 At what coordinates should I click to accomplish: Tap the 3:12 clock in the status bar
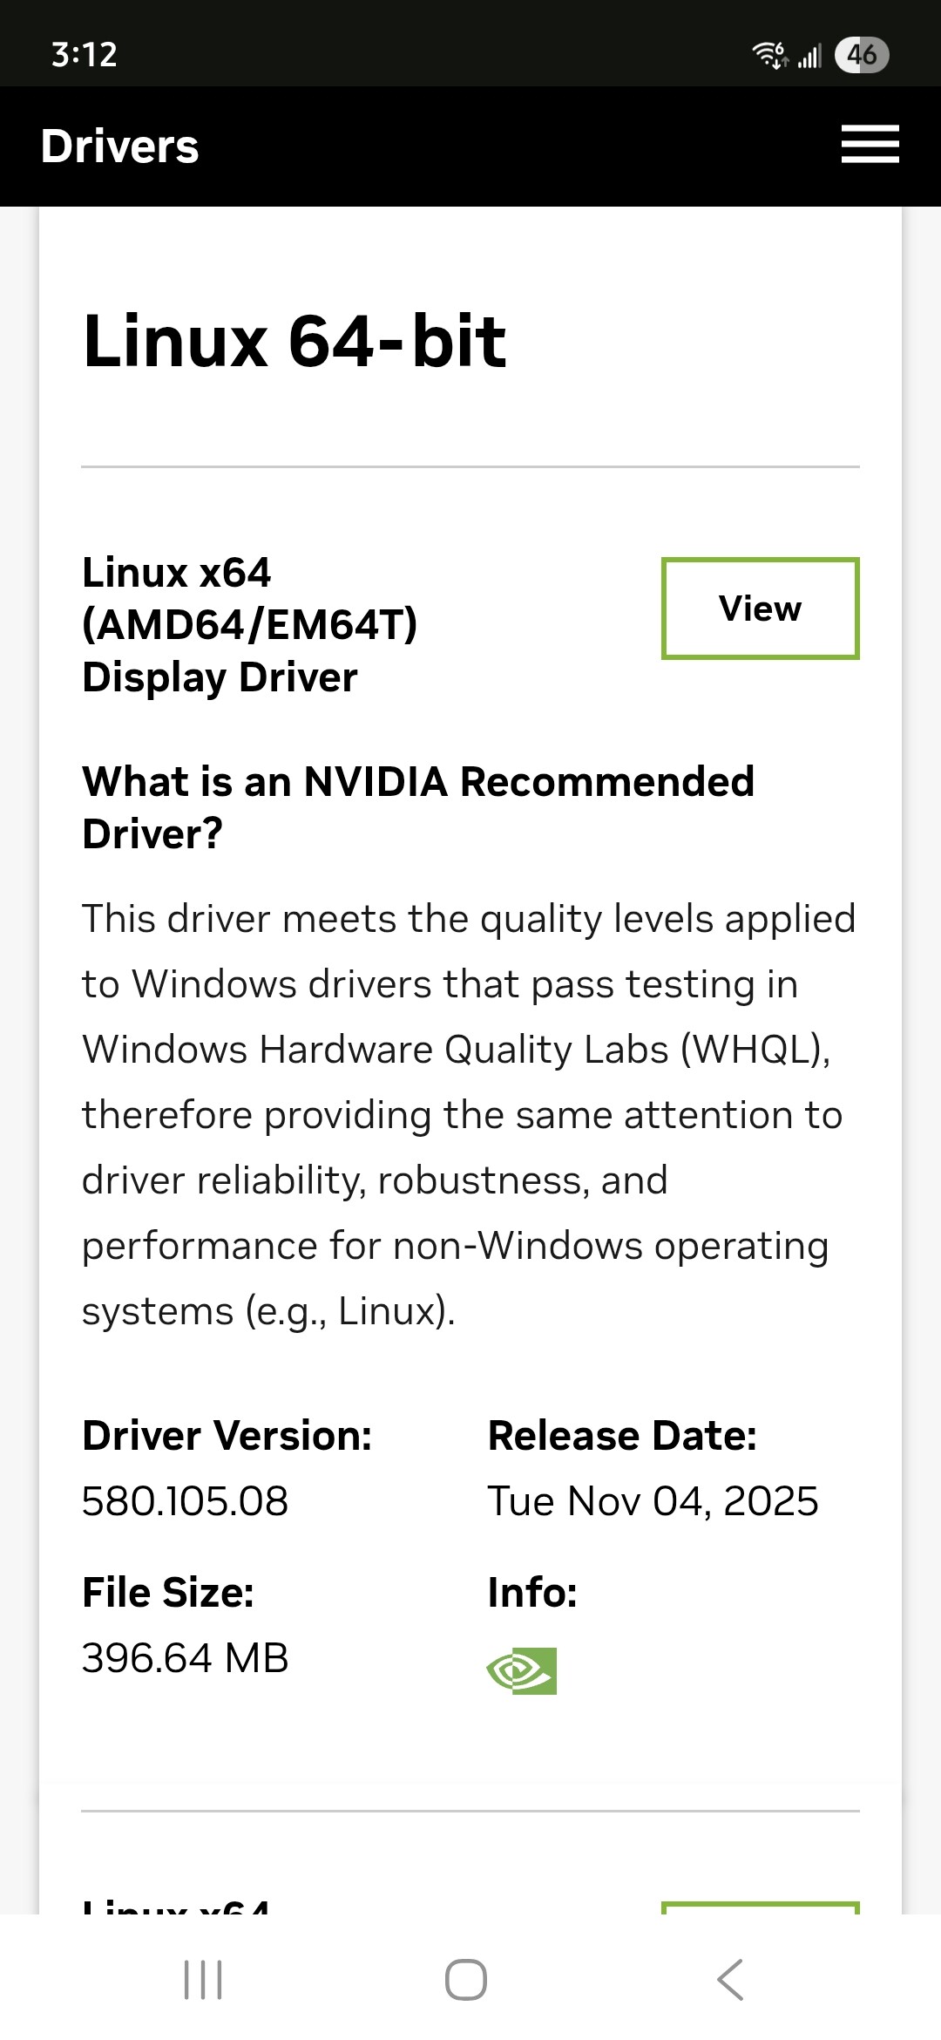[85, 55]
